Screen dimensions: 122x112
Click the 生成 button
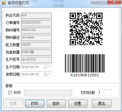(x=13, y=103)
